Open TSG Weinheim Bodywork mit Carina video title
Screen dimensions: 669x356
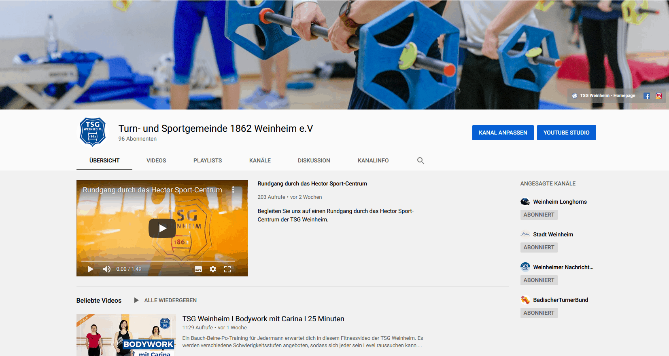(x=263, y=319)
